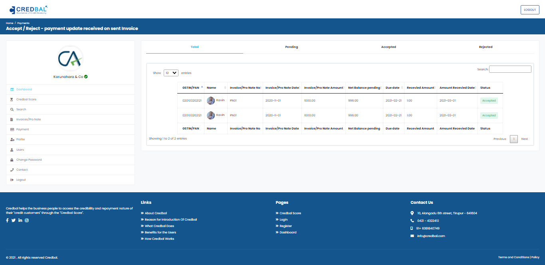This screenshot has width=545, height=265.
Task: Go to the Previous page of entries
Action: coord(500,139)
